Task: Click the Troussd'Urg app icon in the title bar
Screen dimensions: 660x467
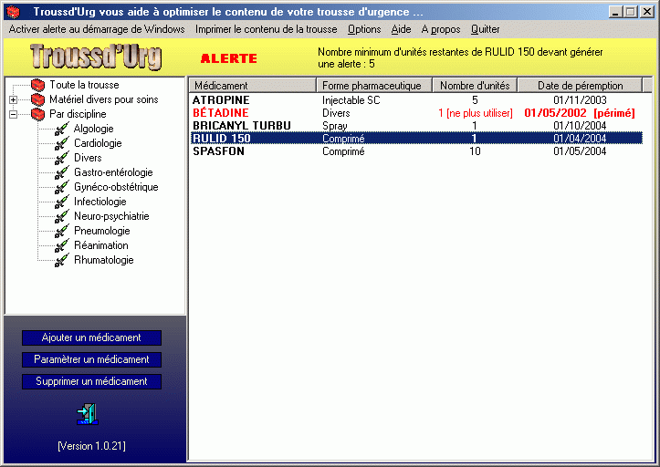Action: click(x=14, y=12)
